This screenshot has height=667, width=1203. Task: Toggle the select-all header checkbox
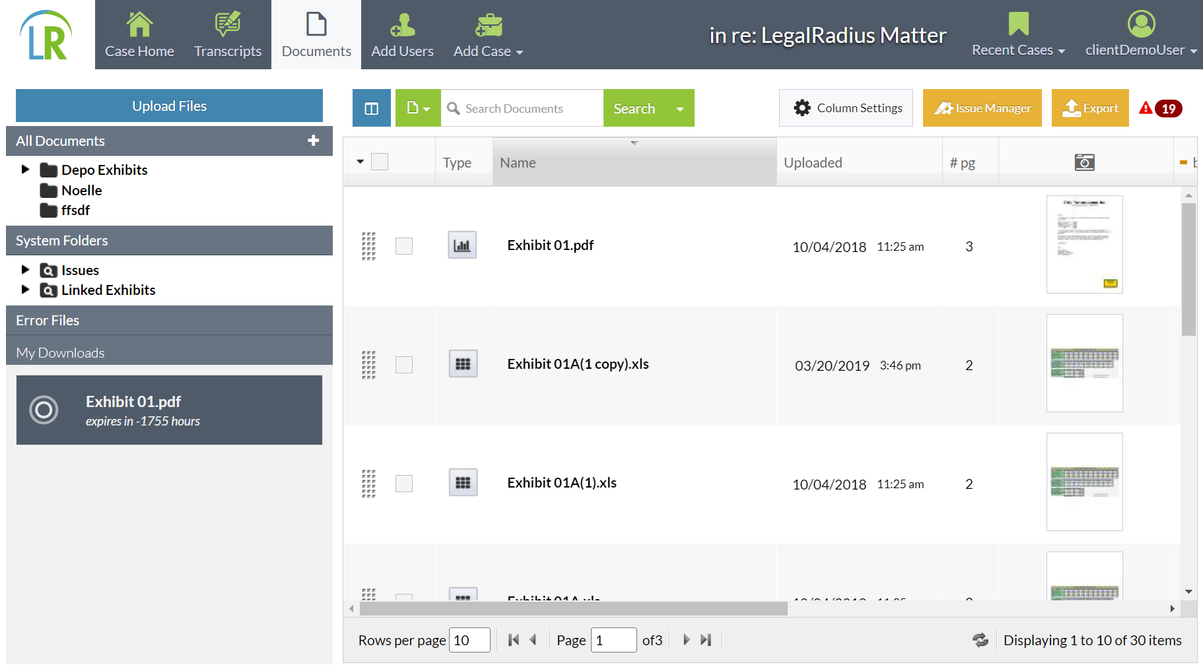click(380, 162)
